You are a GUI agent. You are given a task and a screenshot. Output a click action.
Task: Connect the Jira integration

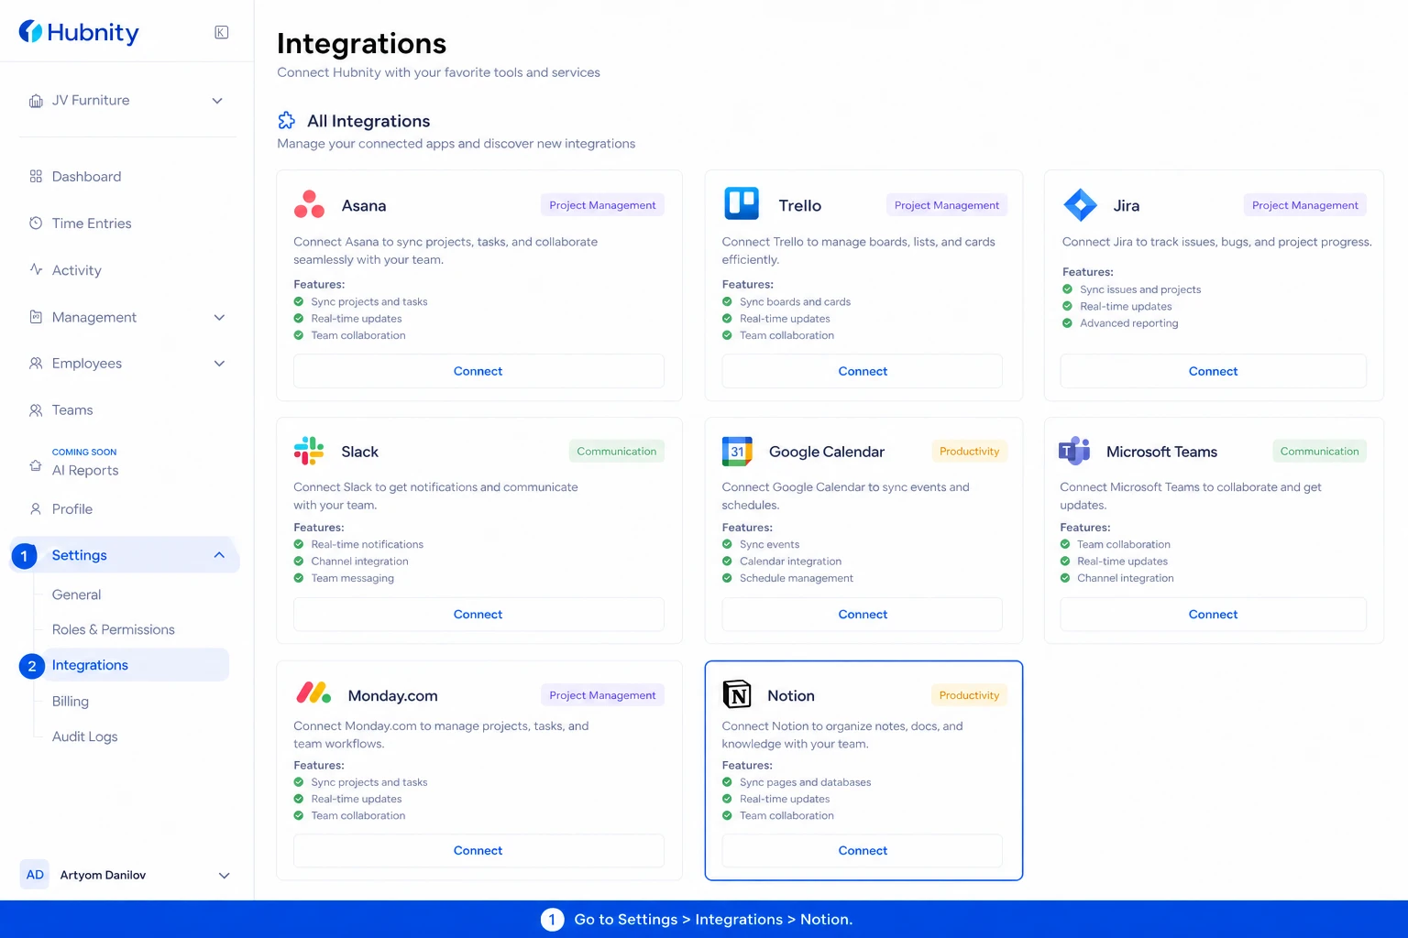coord(1213,371)
